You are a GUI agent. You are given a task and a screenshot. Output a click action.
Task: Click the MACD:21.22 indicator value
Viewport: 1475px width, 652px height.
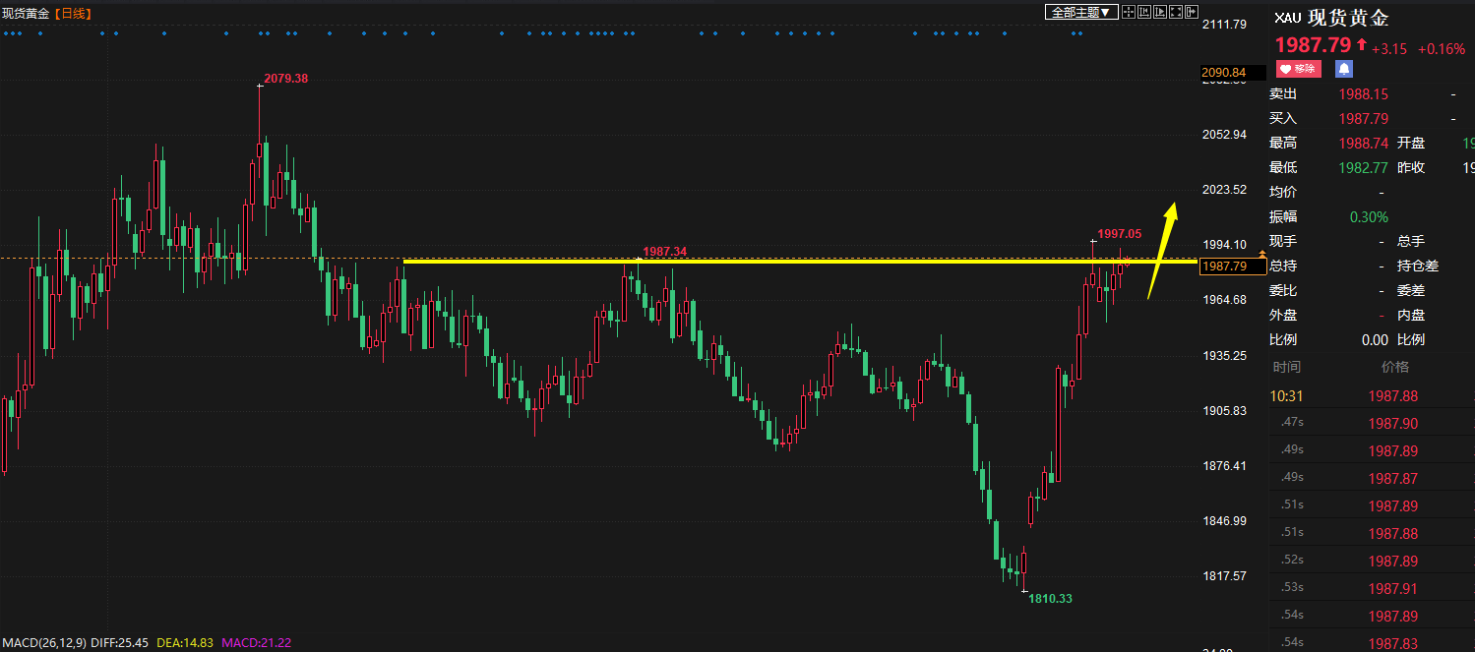coord(257,642)
